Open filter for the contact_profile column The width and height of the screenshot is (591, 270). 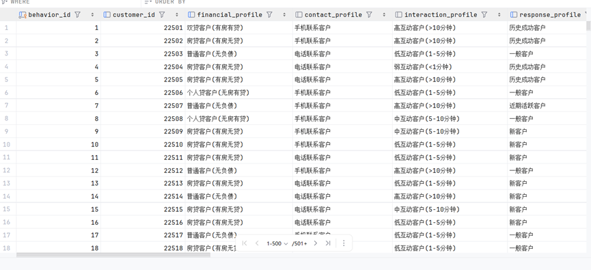tap(369, 15)
